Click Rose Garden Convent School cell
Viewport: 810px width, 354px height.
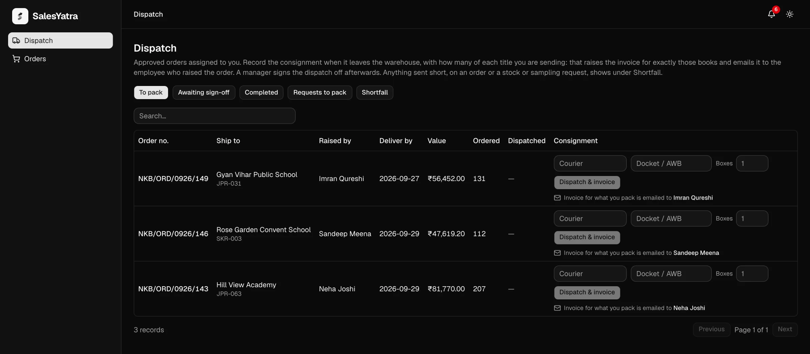pyautogui.click(x=263, y=234)
